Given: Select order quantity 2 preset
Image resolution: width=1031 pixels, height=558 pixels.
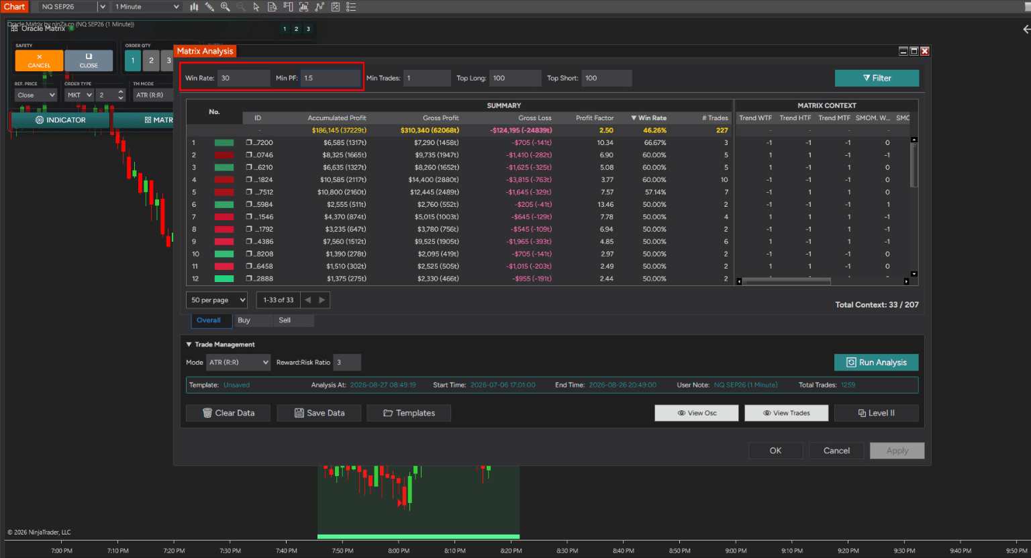Looking at the screenshot, I should tap(151, 60).
